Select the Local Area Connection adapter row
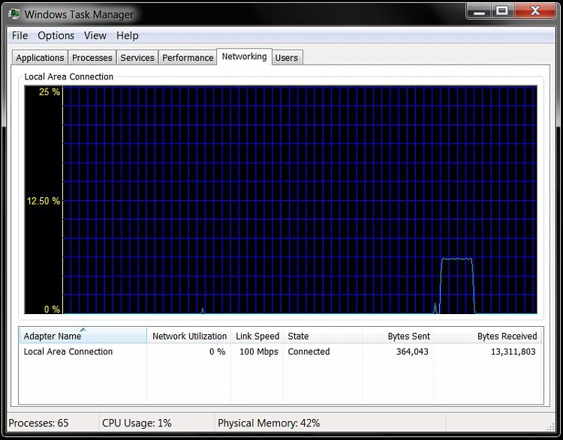 [281, 352]
